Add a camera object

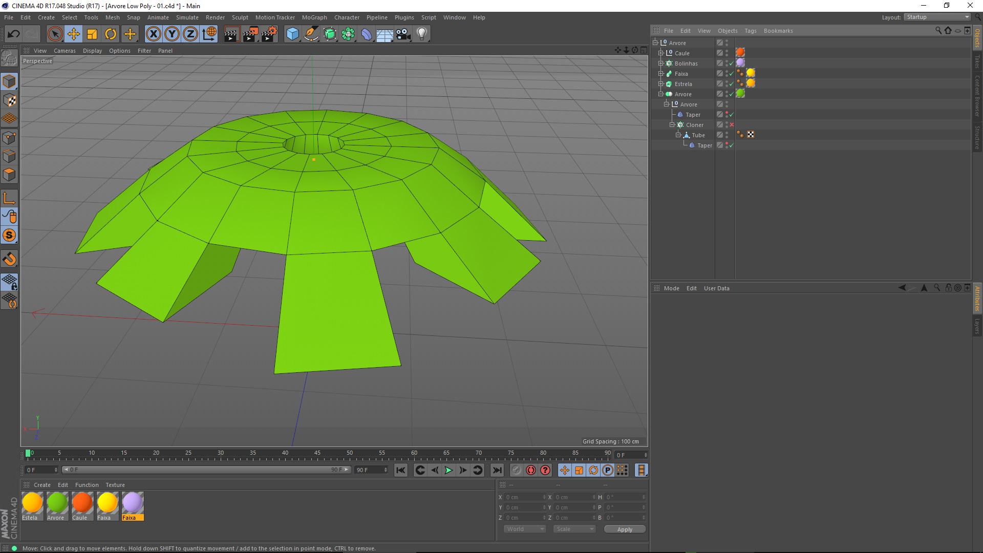click(x=403, y=34)
